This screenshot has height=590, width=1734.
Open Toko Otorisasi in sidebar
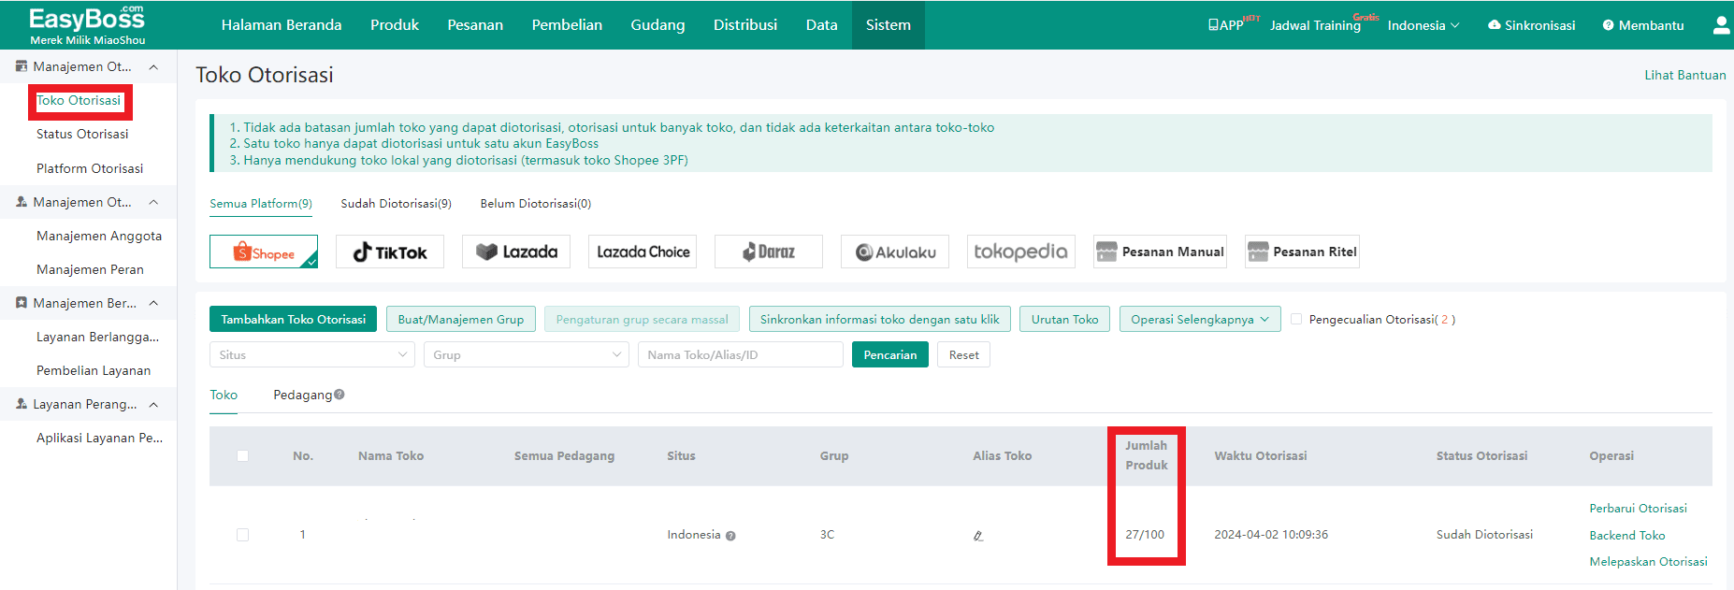coord(79,100)
